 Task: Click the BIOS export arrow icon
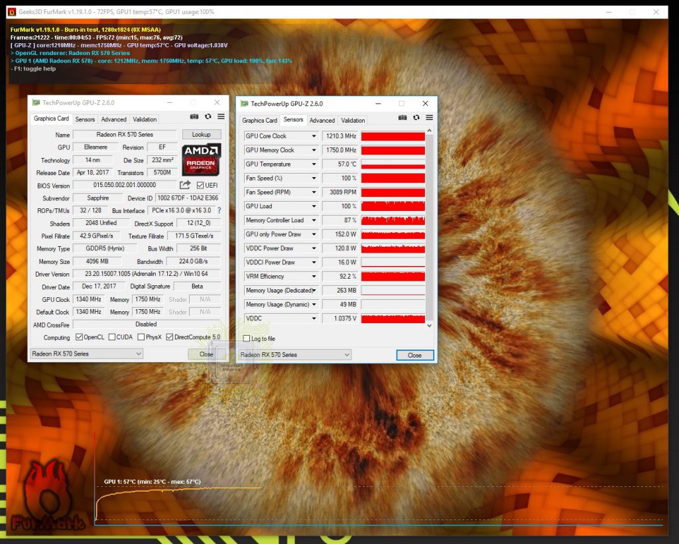(186, 185)
